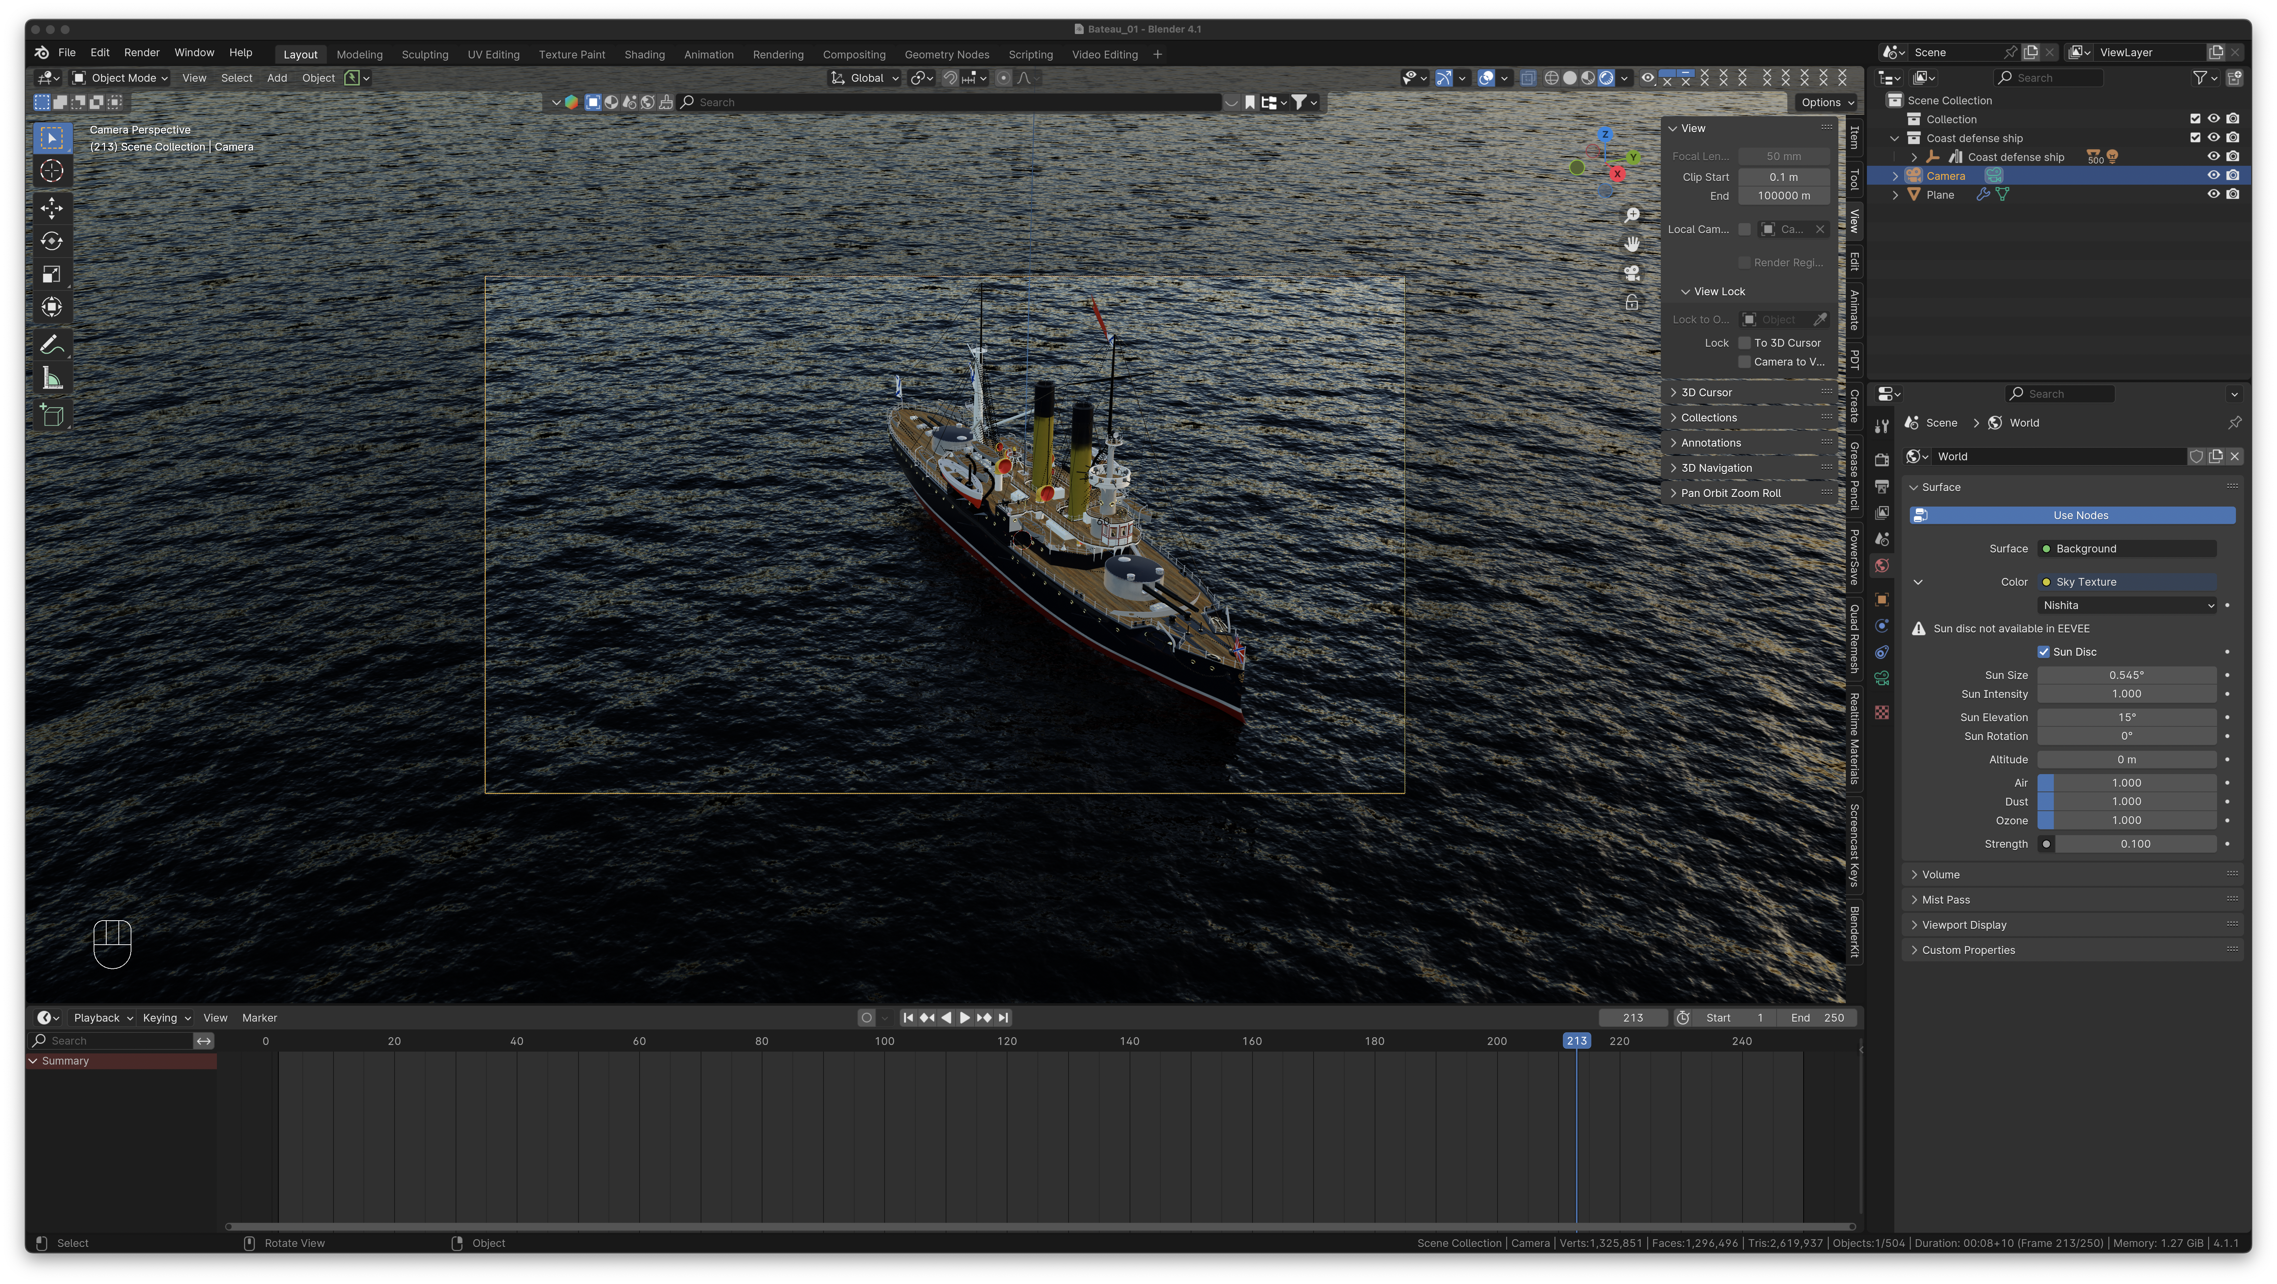2277x1284 pixels.
Task: Open the Nishita sky type dropdown
Action: click(2127, 606)
